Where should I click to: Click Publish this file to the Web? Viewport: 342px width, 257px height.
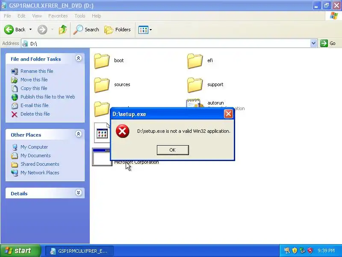48,97
